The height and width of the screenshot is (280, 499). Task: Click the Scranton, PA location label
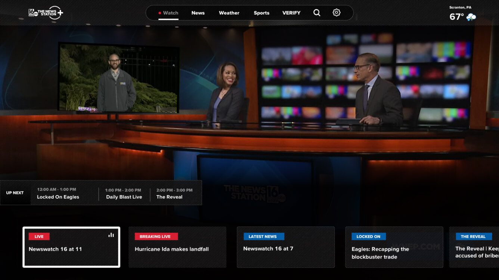[x=460, y=7]
